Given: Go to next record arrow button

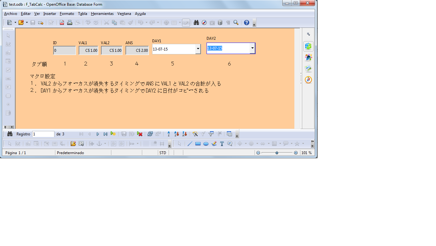Looking at the screenshot, I should 98,134.
